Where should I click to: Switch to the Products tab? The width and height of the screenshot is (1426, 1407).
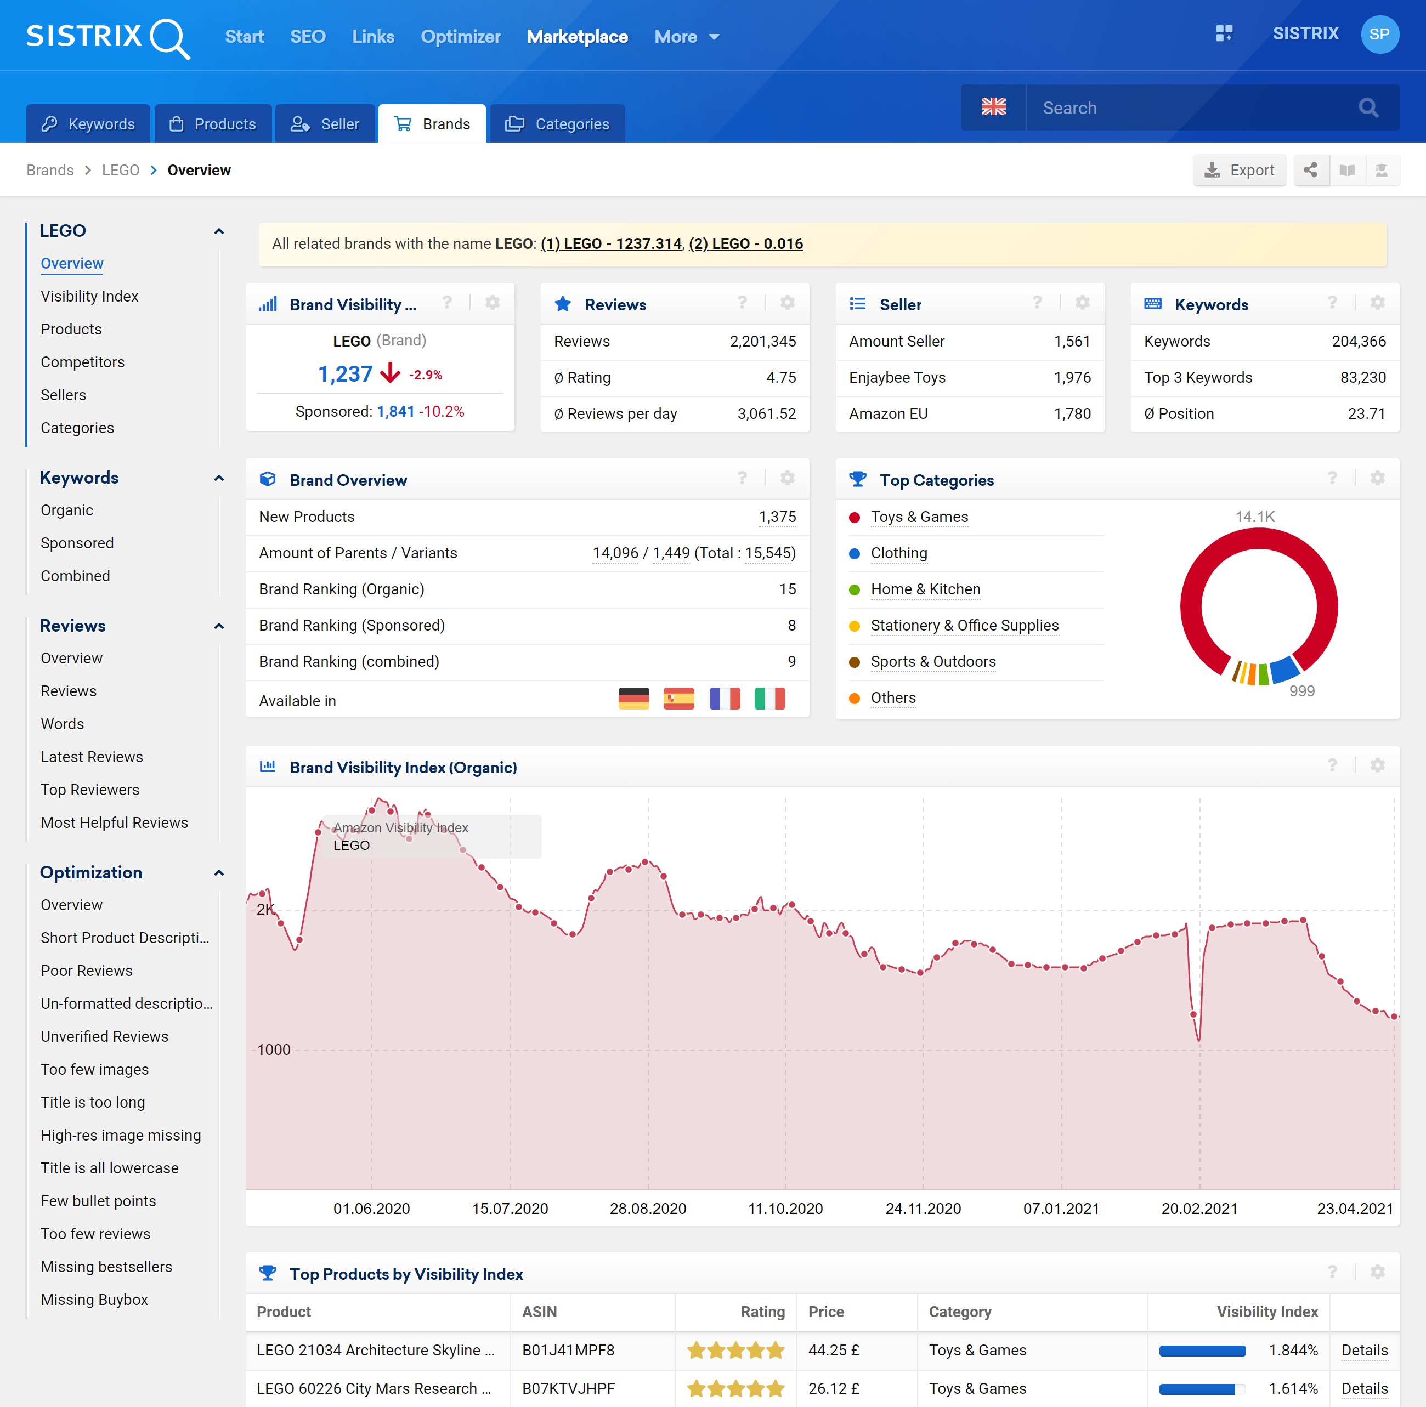pos(213,124)
